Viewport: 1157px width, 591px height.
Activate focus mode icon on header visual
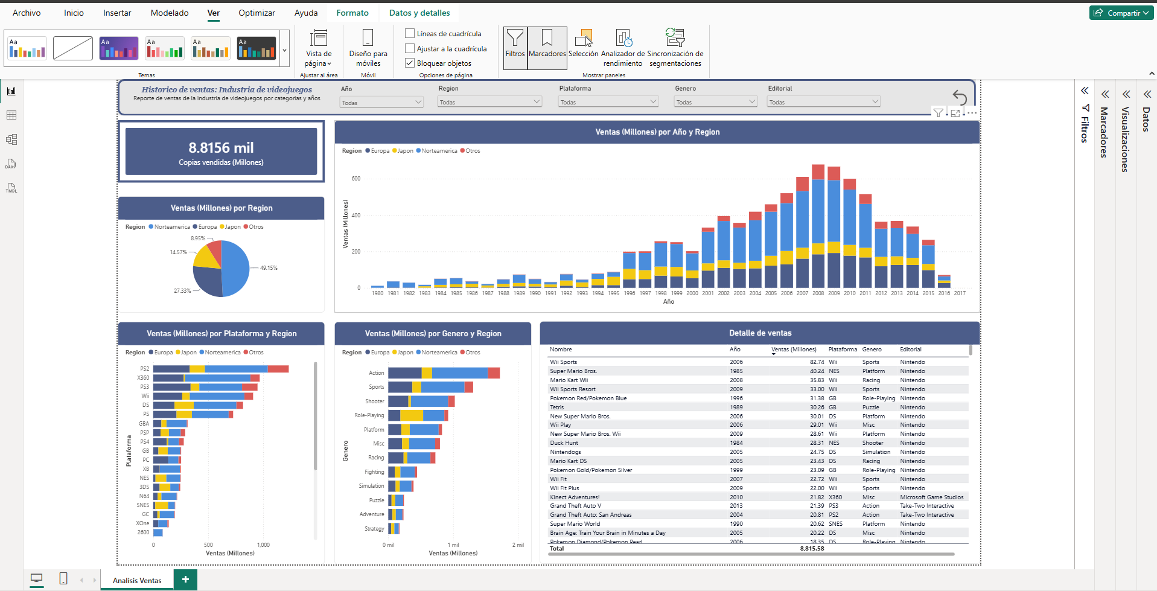click(955, 113)
